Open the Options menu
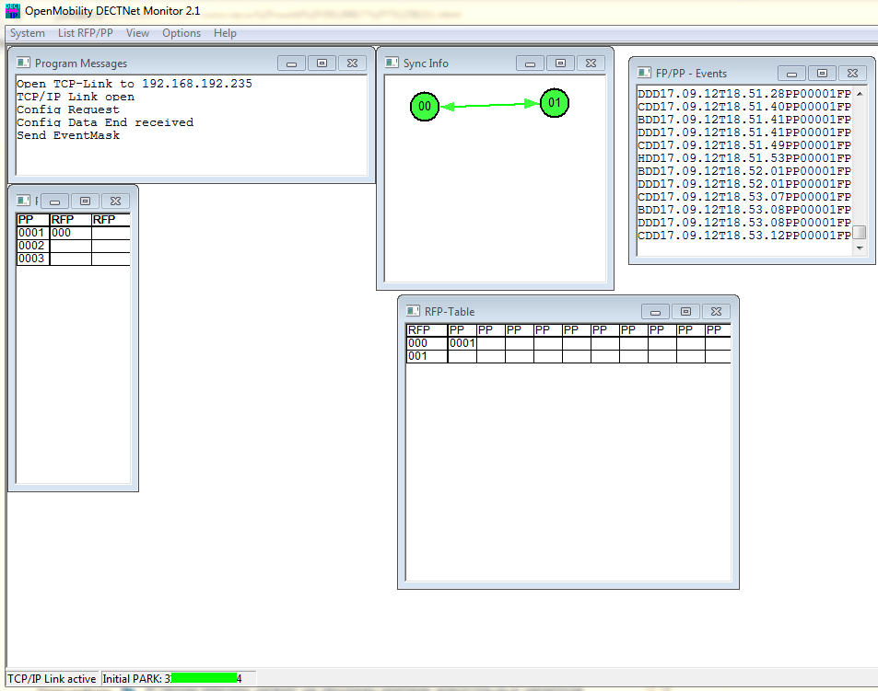This screenshot has height=691, width=878. 181,33
